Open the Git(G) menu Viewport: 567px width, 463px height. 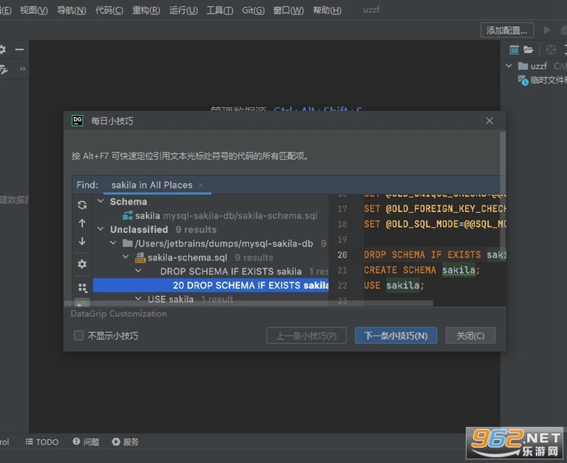pyautogui.click(x=253, y=10)
